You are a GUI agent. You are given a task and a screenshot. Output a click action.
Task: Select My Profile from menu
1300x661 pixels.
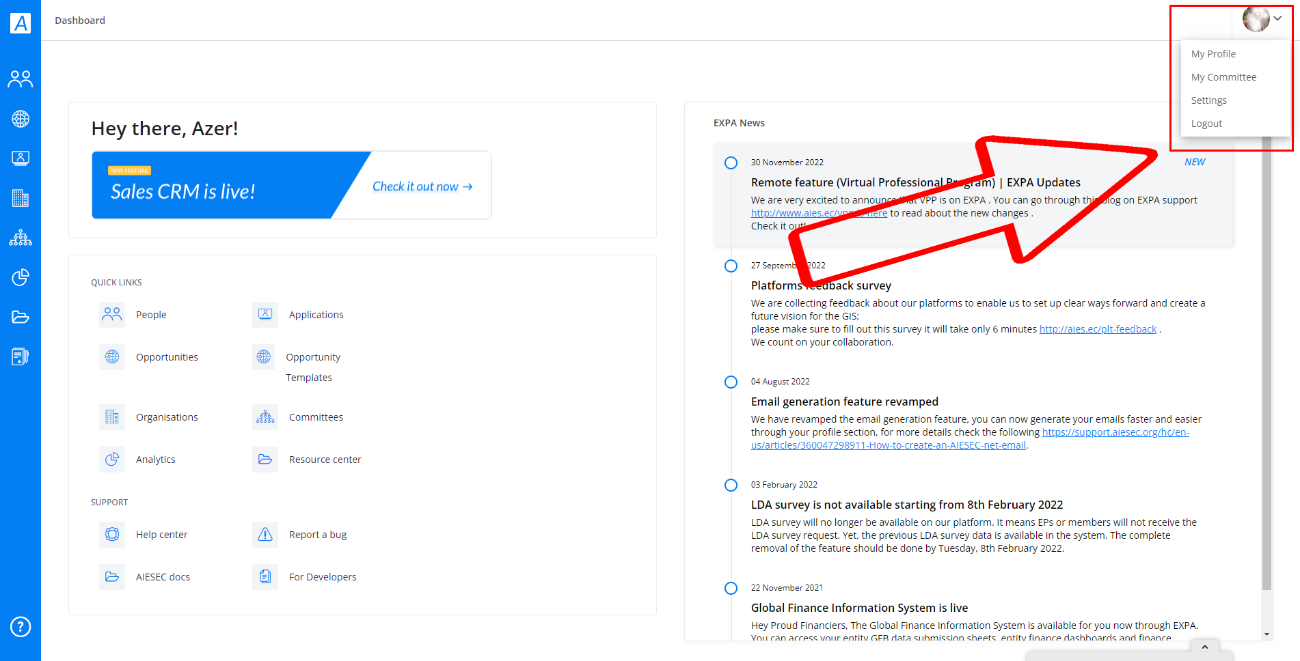[1213, 54]
